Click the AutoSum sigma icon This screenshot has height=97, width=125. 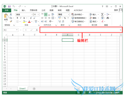pyautogui.click(x=102, y=14)
